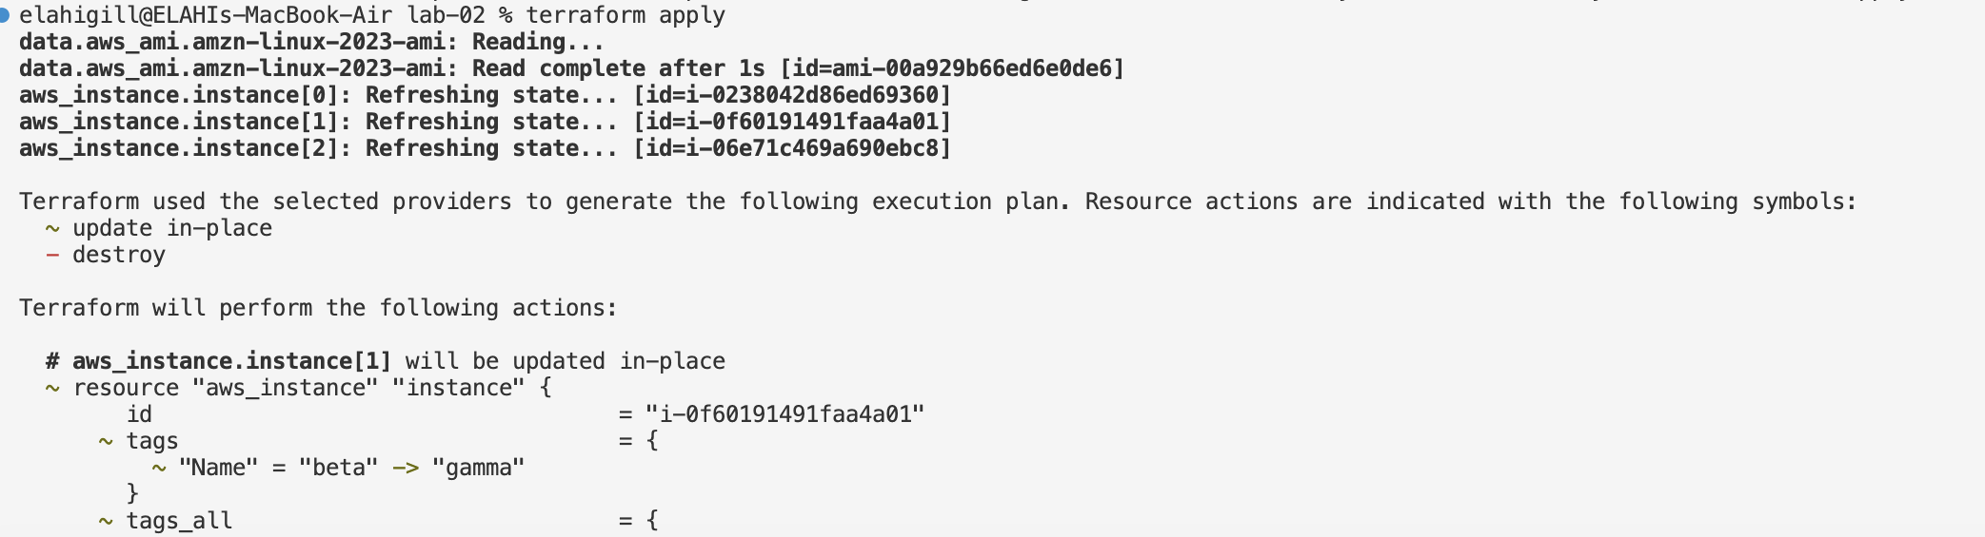The height and width of the screenshot is (537, 1985).
Task: Click the tilde before resource "aws_instance"
Action: tap(52, 388)
